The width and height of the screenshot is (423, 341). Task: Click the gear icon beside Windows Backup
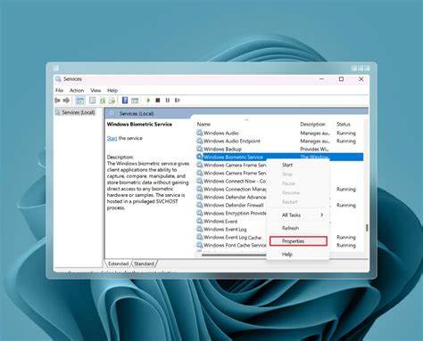pos(200,149)
